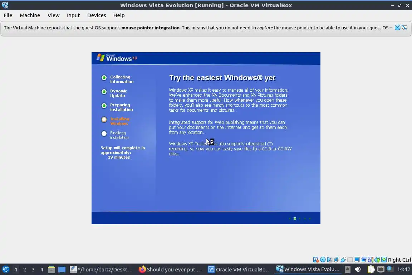Click the network adapters indicator icon

(336, 260)
